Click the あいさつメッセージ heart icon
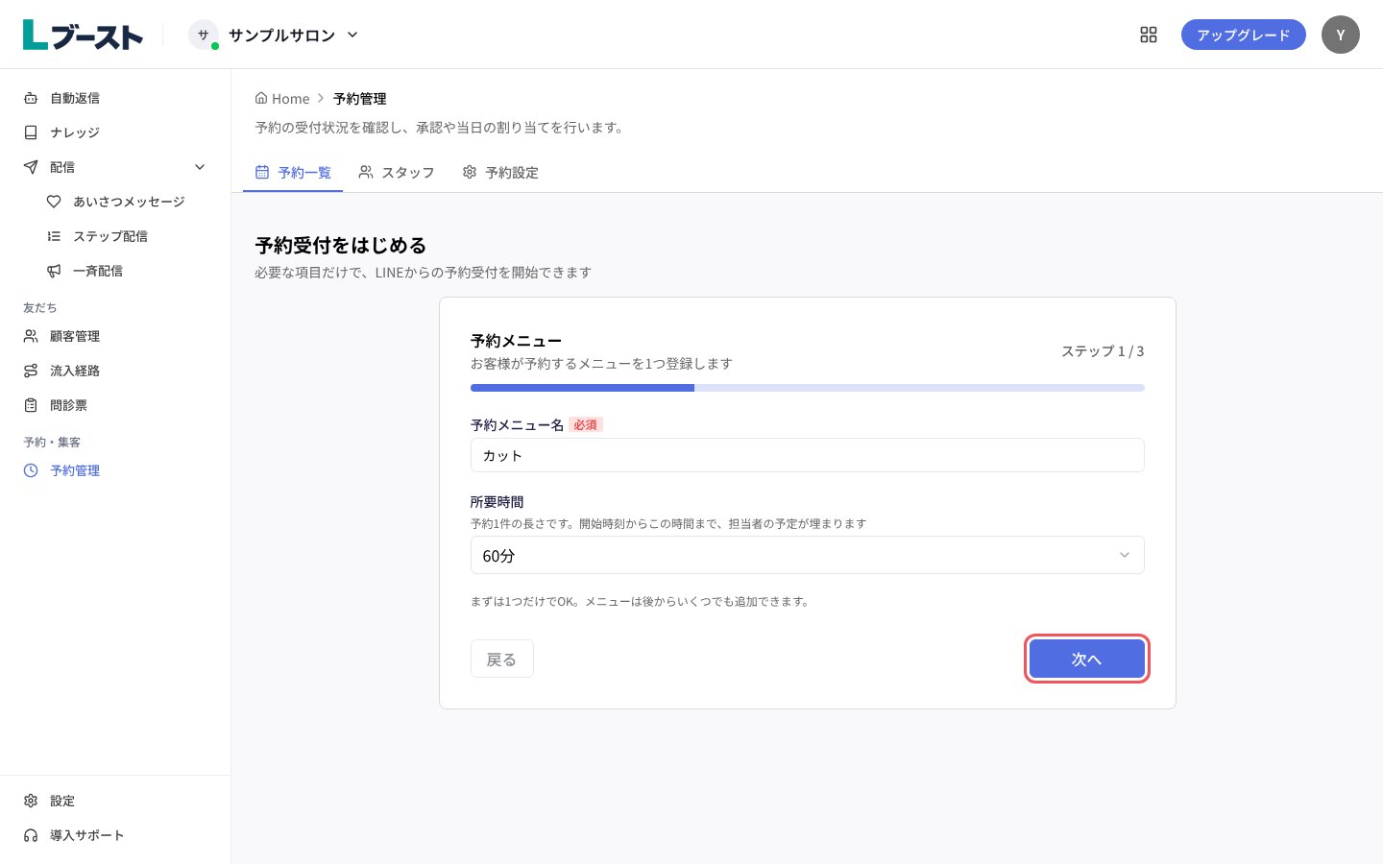 click(x=54, y=202)
